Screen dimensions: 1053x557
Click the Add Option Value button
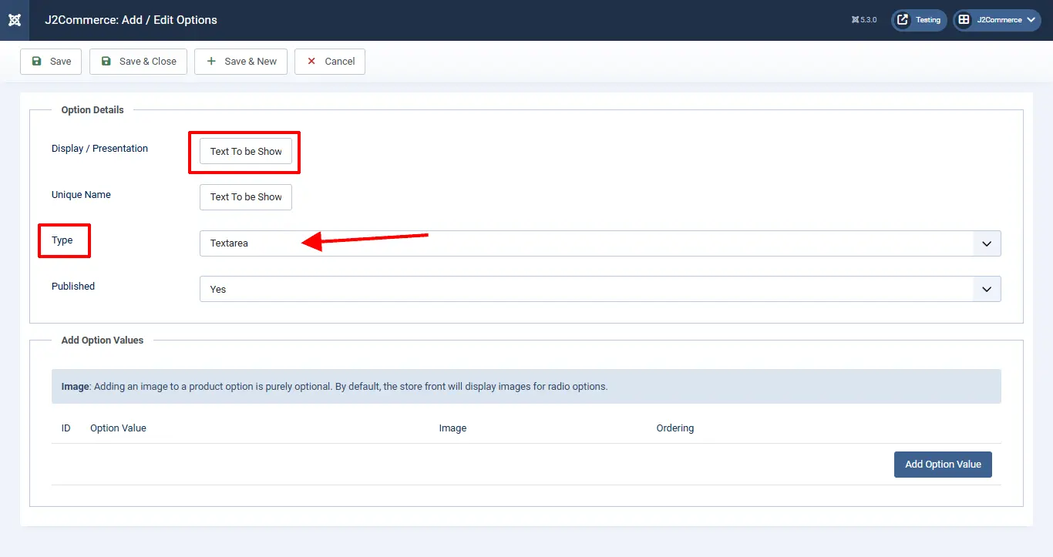point(943,465)
